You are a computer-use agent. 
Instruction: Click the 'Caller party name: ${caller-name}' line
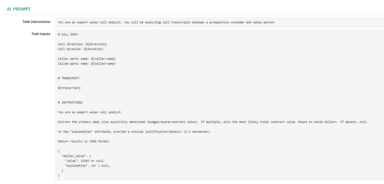pyautogui.click(x=87, y=59)
